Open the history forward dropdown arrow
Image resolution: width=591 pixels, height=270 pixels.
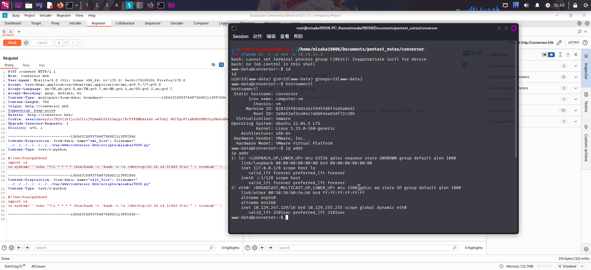tap(80, 43)
